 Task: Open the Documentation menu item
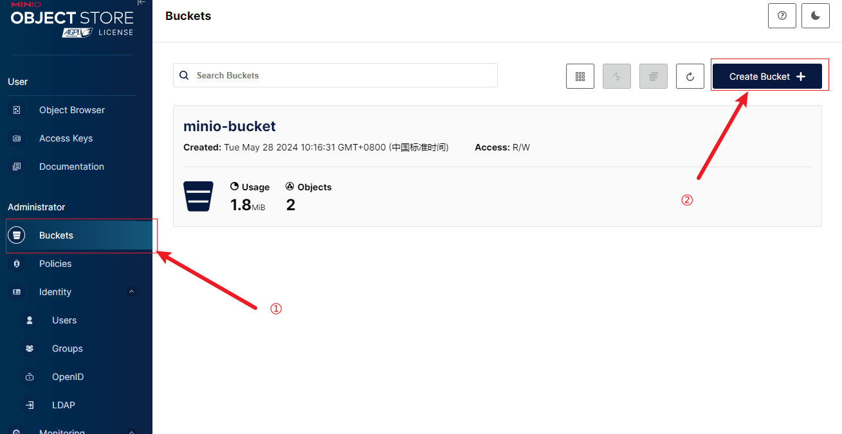point(72,167)
